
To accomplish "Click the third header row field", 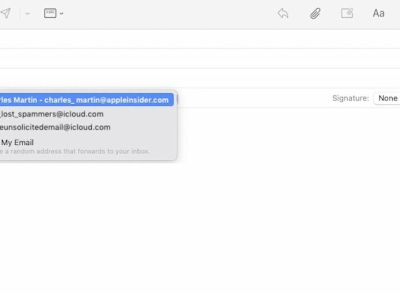I will coord(200,78).
